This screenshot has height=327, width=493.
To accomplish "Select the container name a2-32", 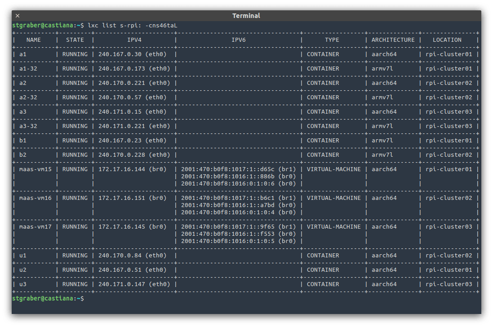I will click(x=28, y=97).
